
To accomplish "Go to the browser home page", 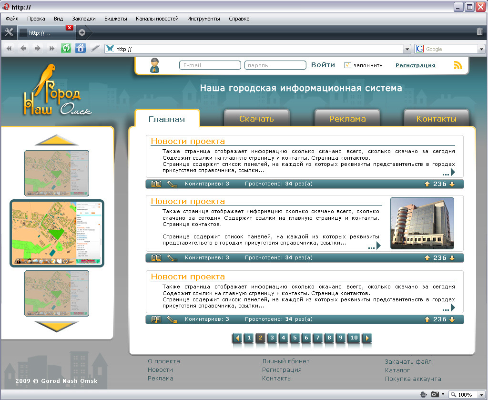I will click(x=80, y=48).
